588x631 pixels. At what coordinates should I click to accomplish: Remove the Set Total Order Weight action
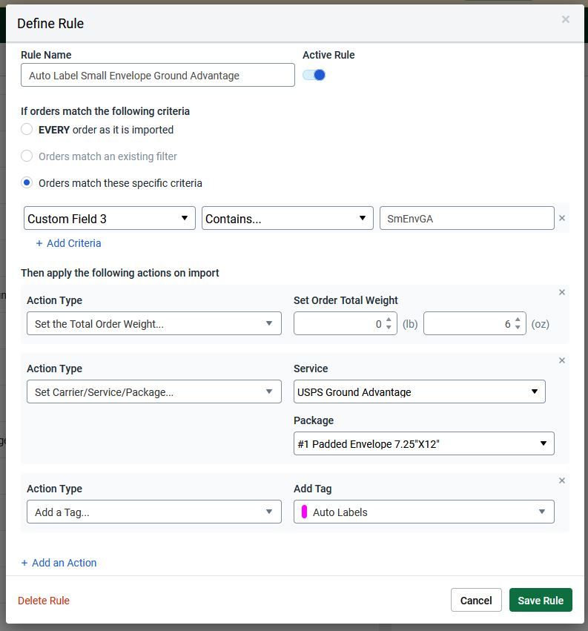coord(561,292)
